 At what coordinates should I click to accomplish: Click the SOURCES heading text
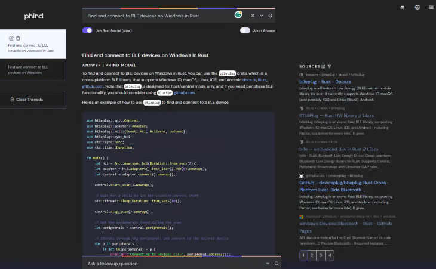(x=309, y=67)
